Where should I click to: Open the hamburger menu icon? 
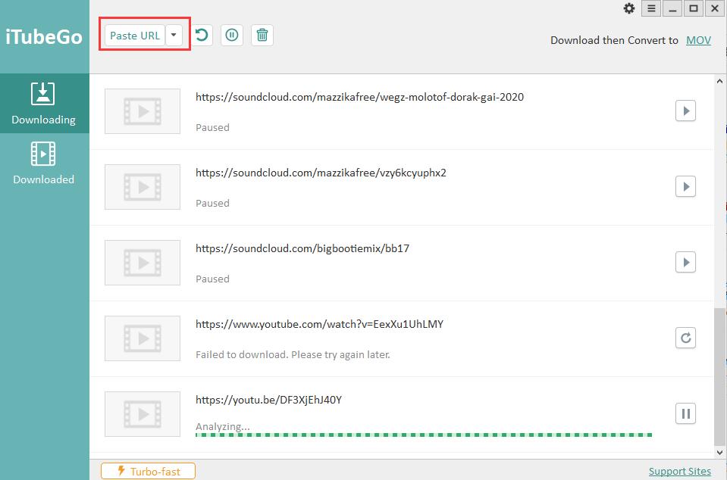pyautogui.click(x=651, y=8)
